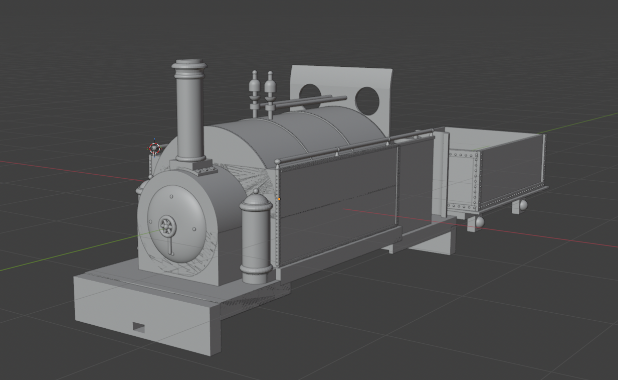Select the rectangular coupling slot in buffer beam

[x=138, y=328]
